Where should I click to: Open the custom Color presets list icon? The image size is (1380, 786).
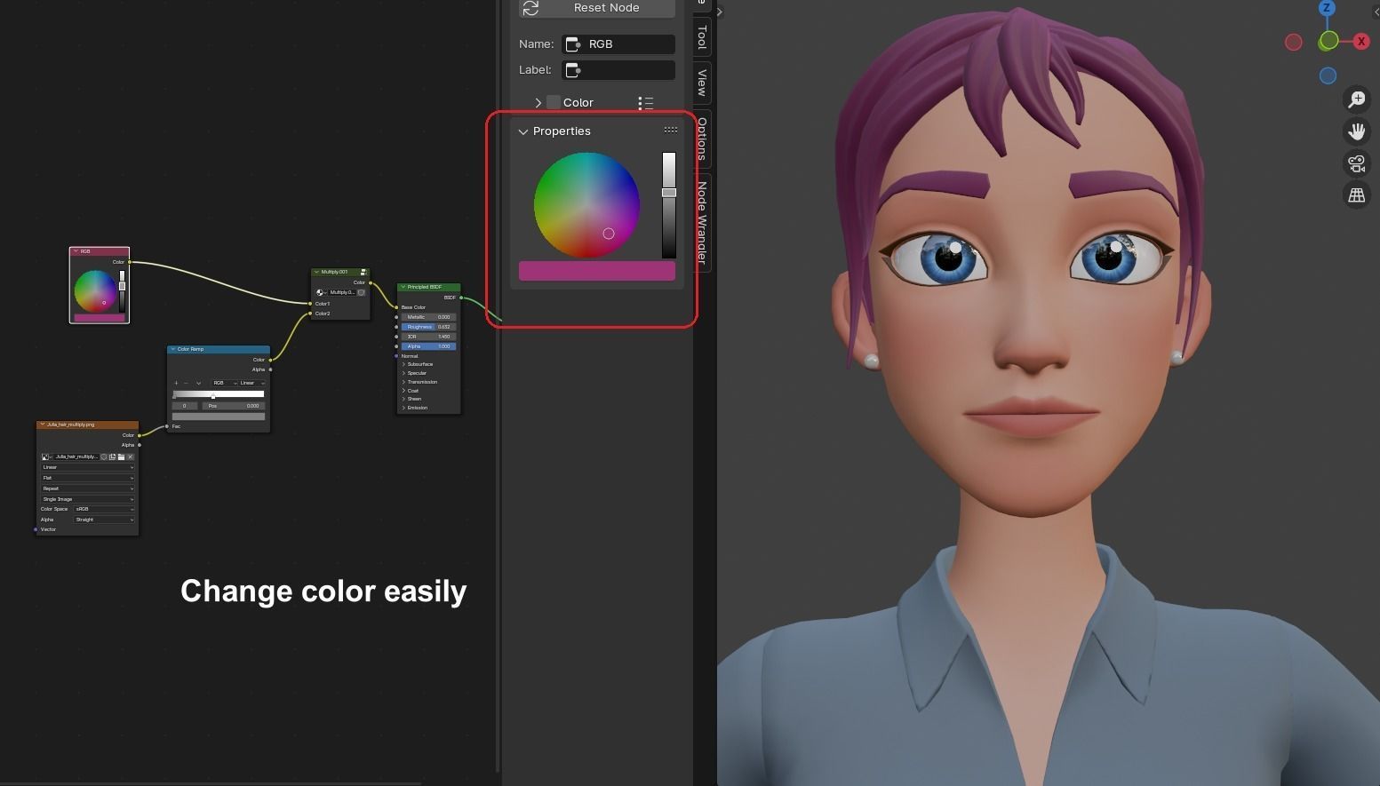pos(646,103)
